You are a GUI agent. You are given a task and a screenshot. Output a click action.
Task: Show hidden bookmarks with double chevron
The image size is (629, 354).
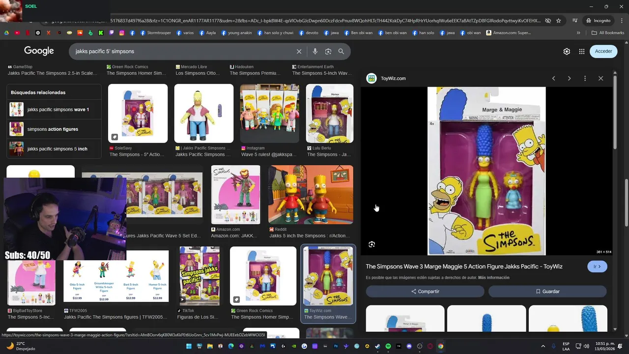click(x=578, y=33)
